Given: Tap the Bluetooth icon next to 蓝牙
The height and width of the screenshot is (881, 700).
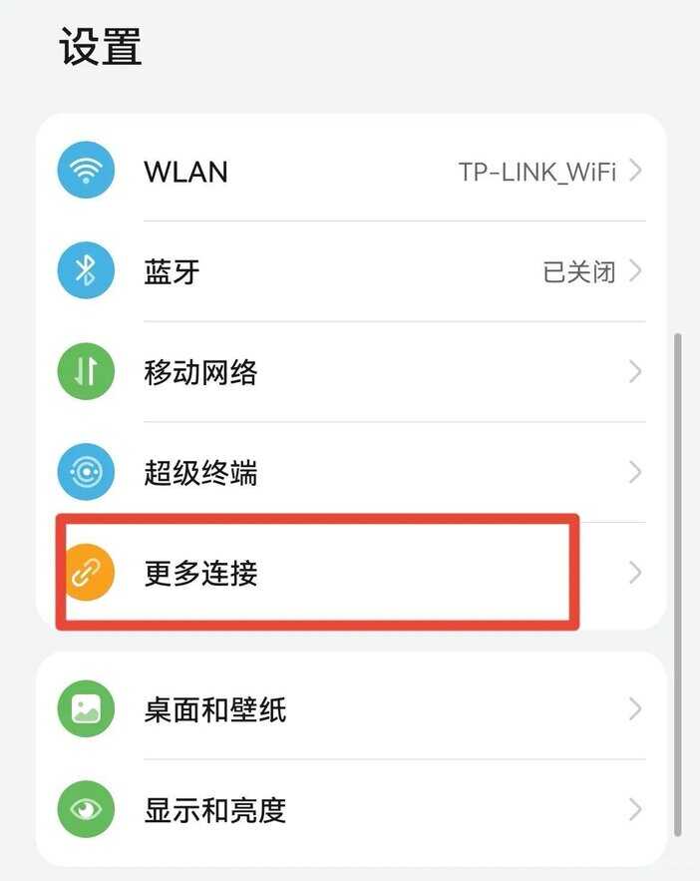Looking at the screenshot, I should [86, 270].
